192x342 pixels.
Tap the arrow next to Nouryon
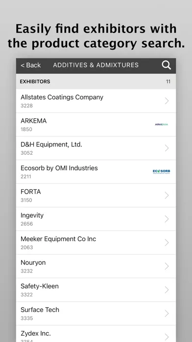(x=167, y=266)
